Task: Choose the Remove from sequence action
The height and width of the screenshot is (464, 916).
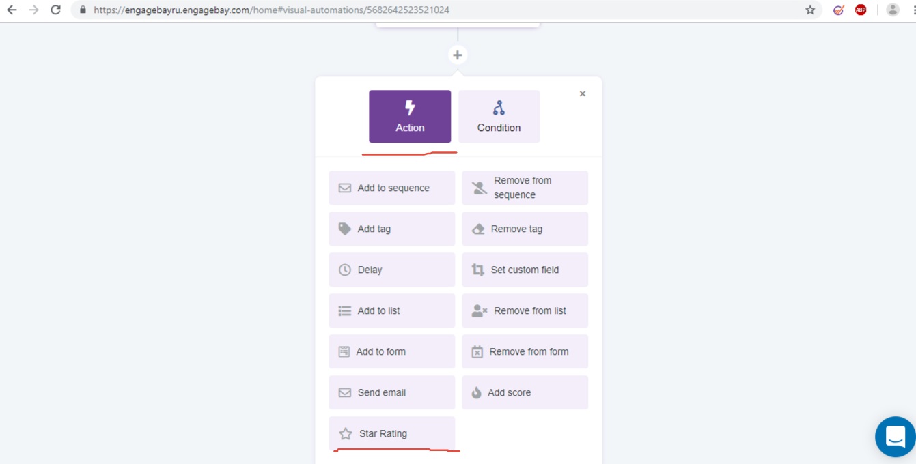Action: [525, 188]
